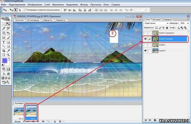Select the Zoom magnifier tool
The image size is (191, 124).
(x=8, y=55)
